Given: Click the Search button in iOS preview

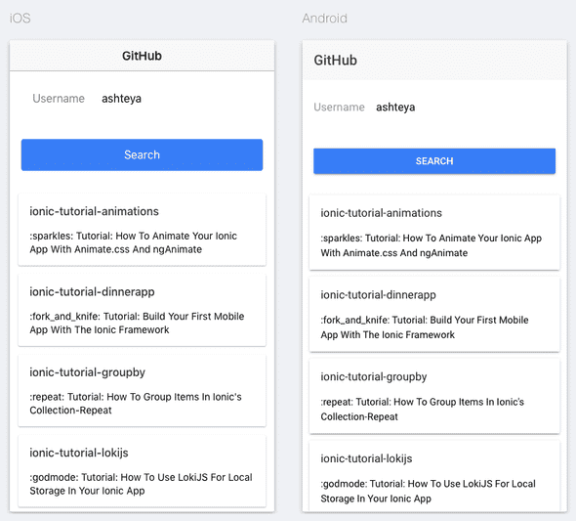Looking at the screenshot, I should [x=142, y=154].
